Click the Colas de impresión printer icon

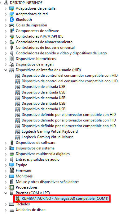(x=12, y=25)
